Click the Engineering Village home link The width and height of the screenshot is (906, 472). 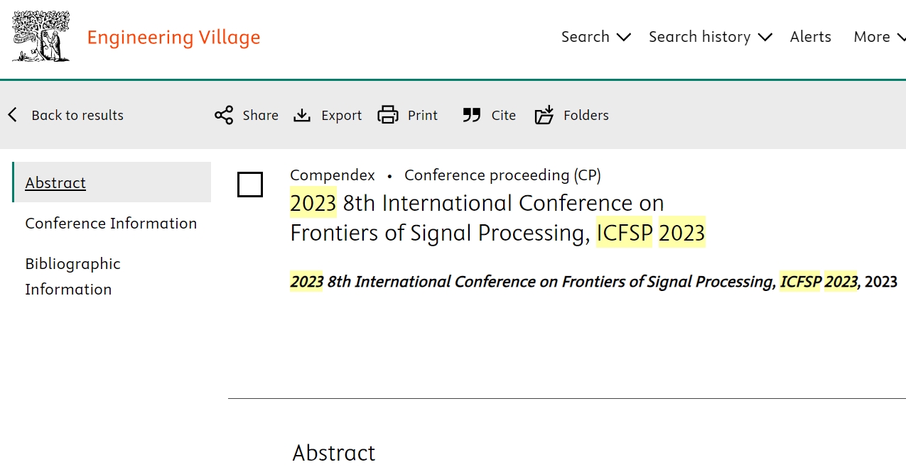coord(173,37)
